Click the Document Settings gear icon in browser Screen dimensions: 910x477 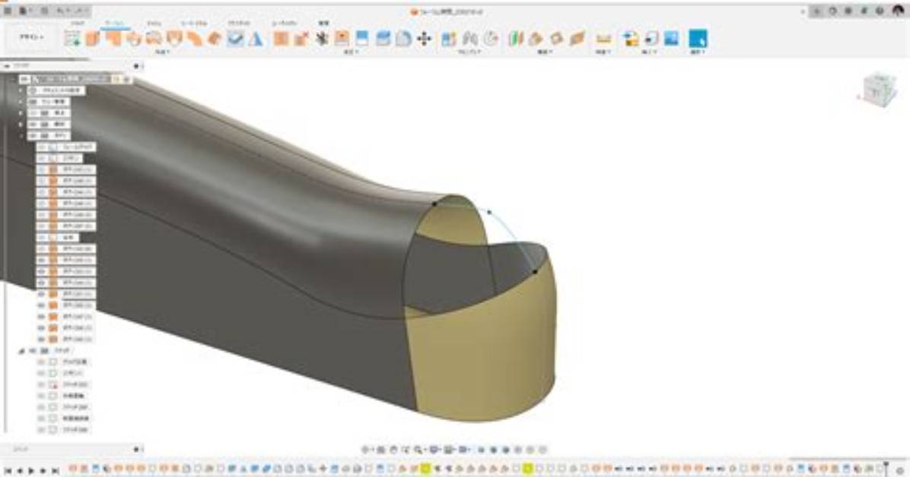(33, 90)
